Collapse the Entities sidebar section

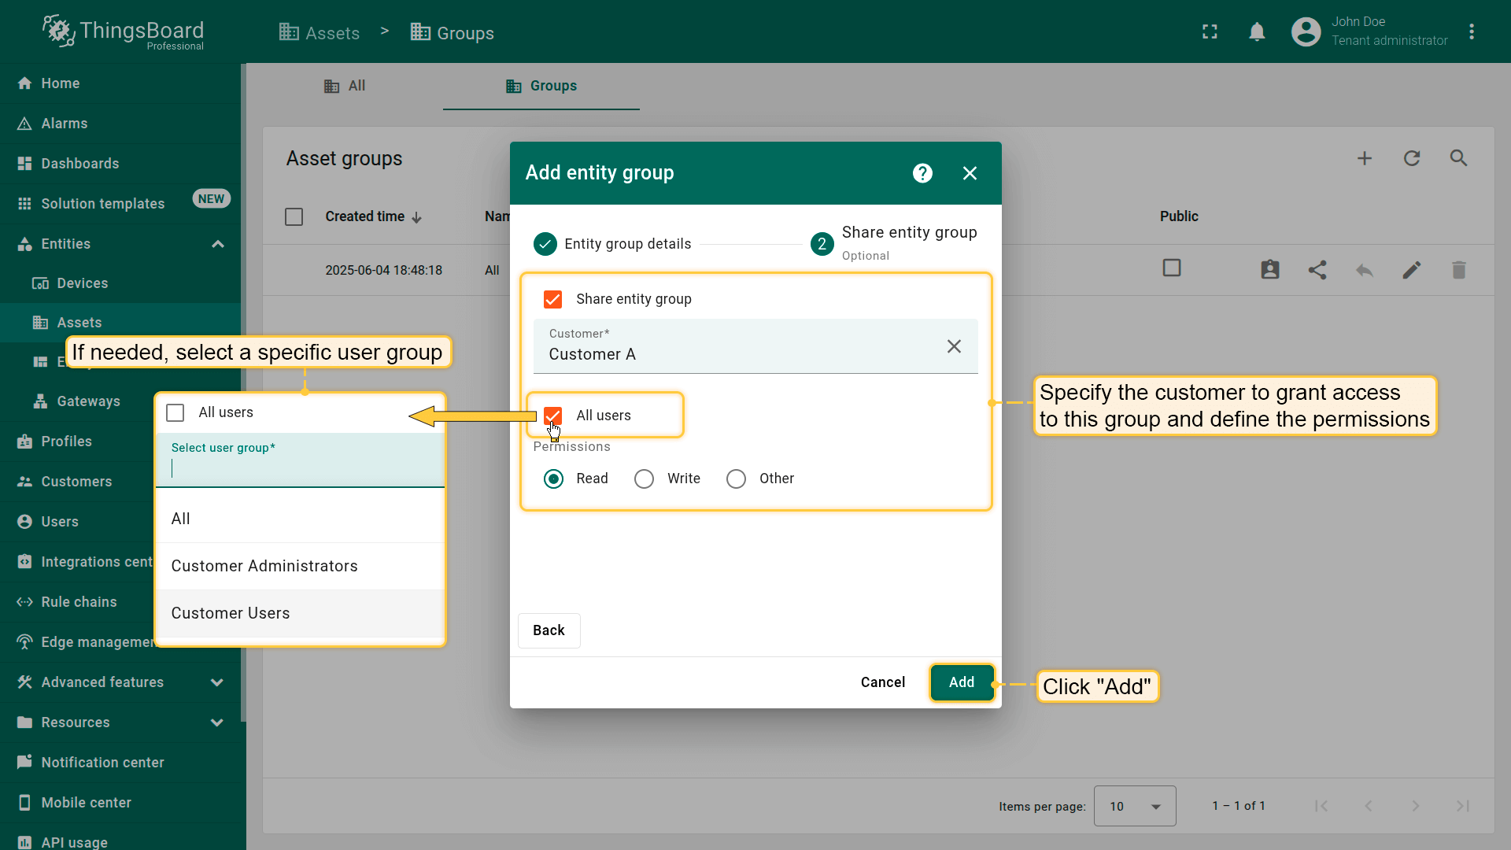pyautogui.click(x=217, y=244)
